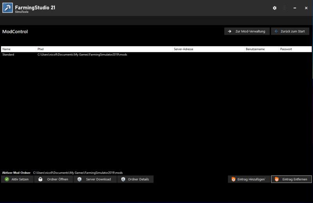Return with Zurück zum Start
Viewport: 313px width, 203px height.
[290, 31]
